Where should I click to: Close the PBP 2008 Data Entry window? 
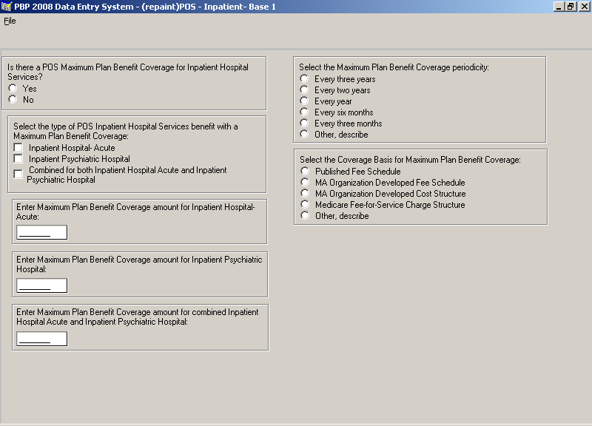(583, 7)
